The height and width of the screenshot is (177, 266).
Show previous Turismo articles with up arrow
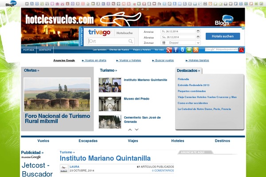pos(130,130)
